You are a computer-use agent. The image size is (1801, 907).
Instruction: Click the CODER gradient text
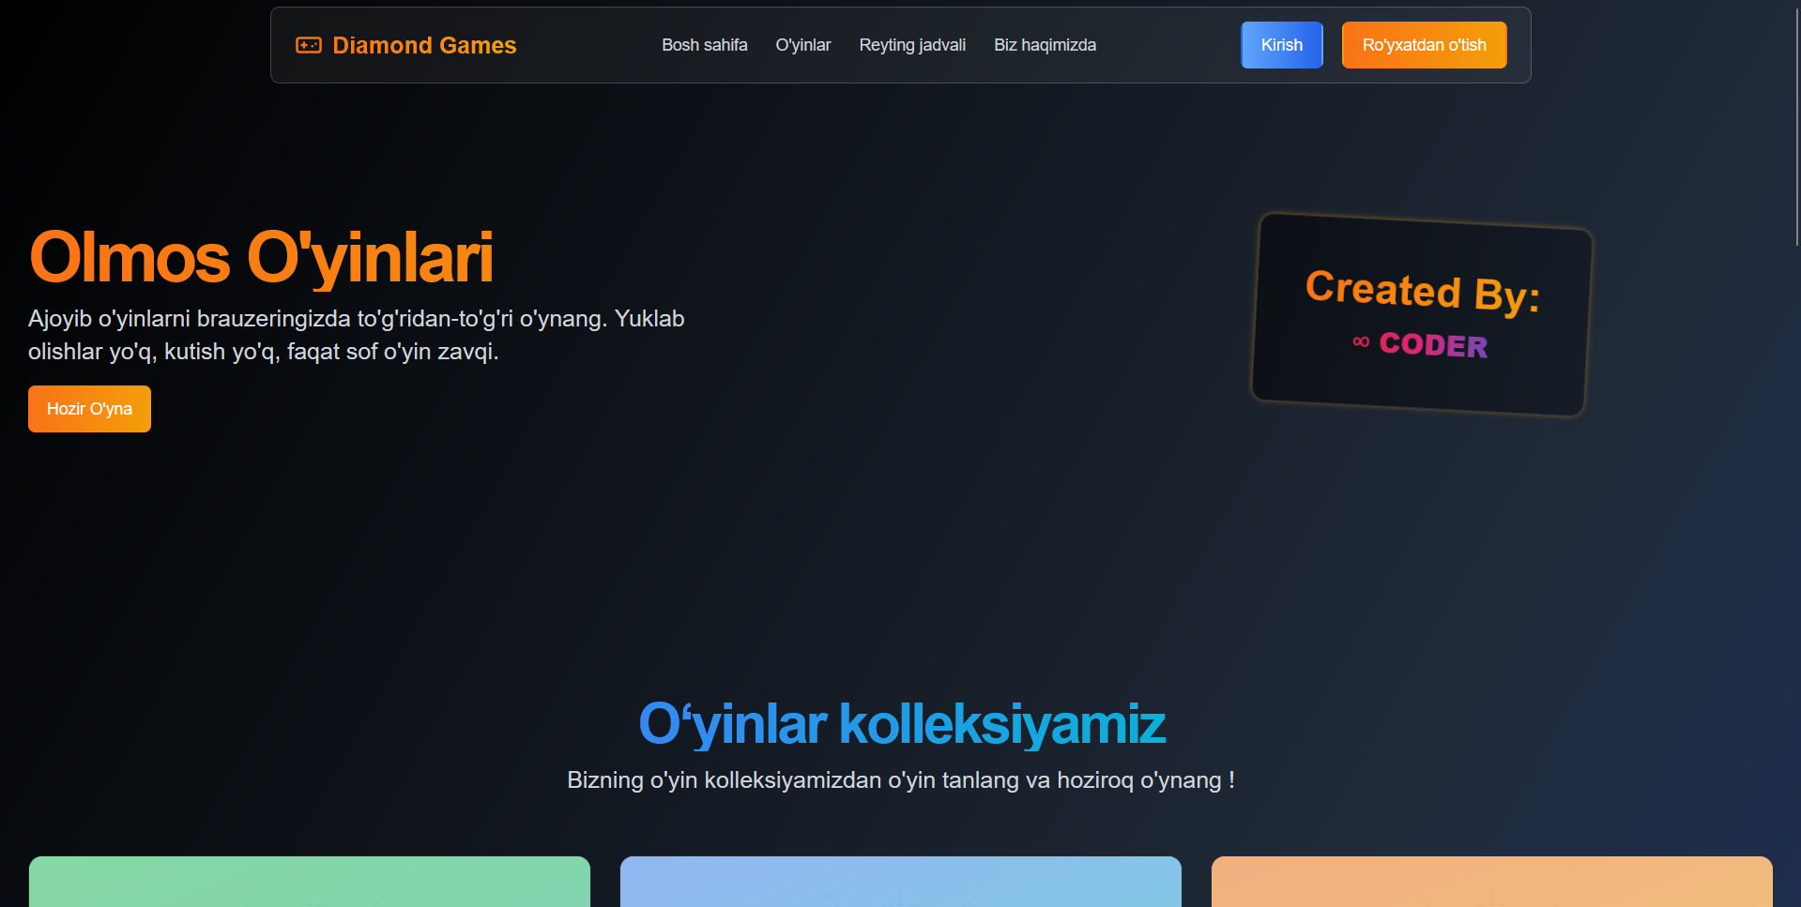pyautogui.click(x=1433, y=345)
